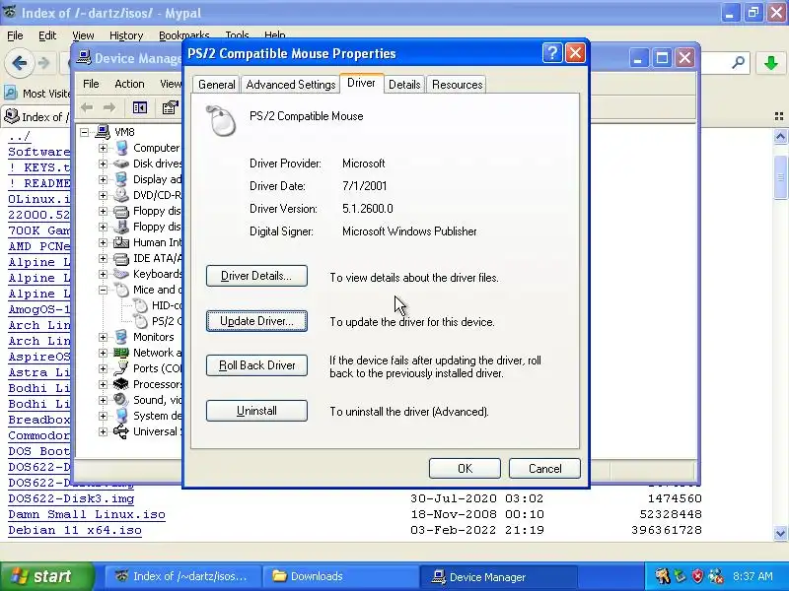
Task: Expand the Monitors node
Action: point(104,337)
